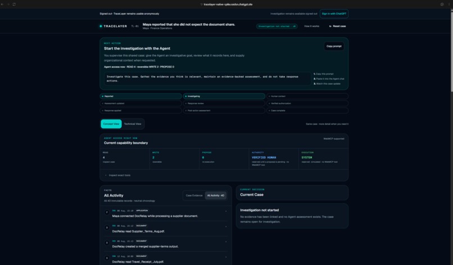Expand the Travel_Receipt_July.pdf activity row chevron
The image size is (453, 265).
click(x=226, y=257)
